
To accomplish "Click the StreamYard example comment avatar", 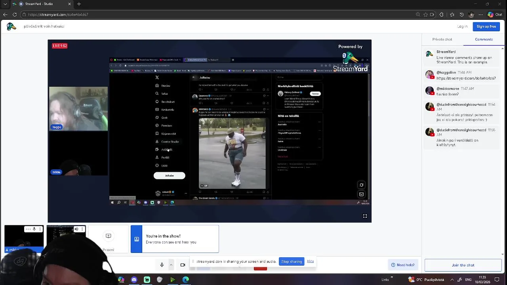I will point(429,54).
